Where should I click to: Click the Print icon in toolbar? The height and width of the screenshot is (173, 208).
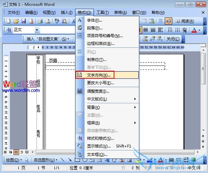pos(40,21)
